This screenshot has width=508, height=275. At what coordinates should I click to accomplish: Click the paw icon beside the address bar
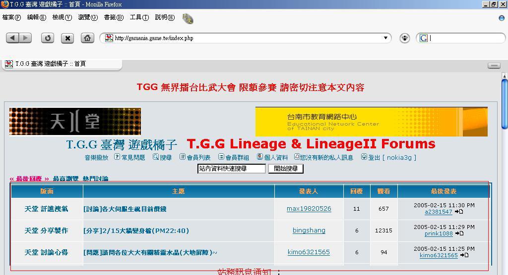tap(405, 38)
